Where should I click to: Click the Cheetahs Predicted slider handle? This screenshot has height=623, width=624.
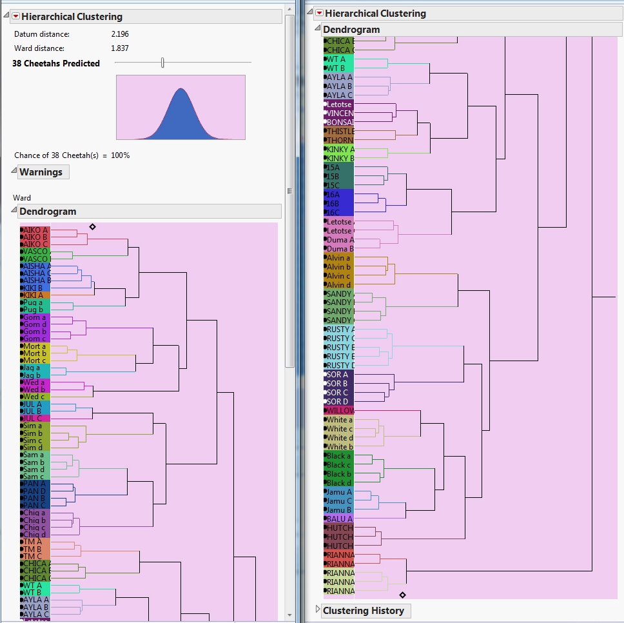coord(162,63)
